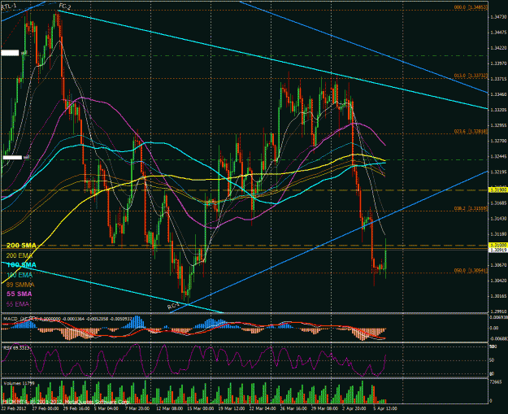
Task: Click the lower white sell order label
Action: coord(13,158)
